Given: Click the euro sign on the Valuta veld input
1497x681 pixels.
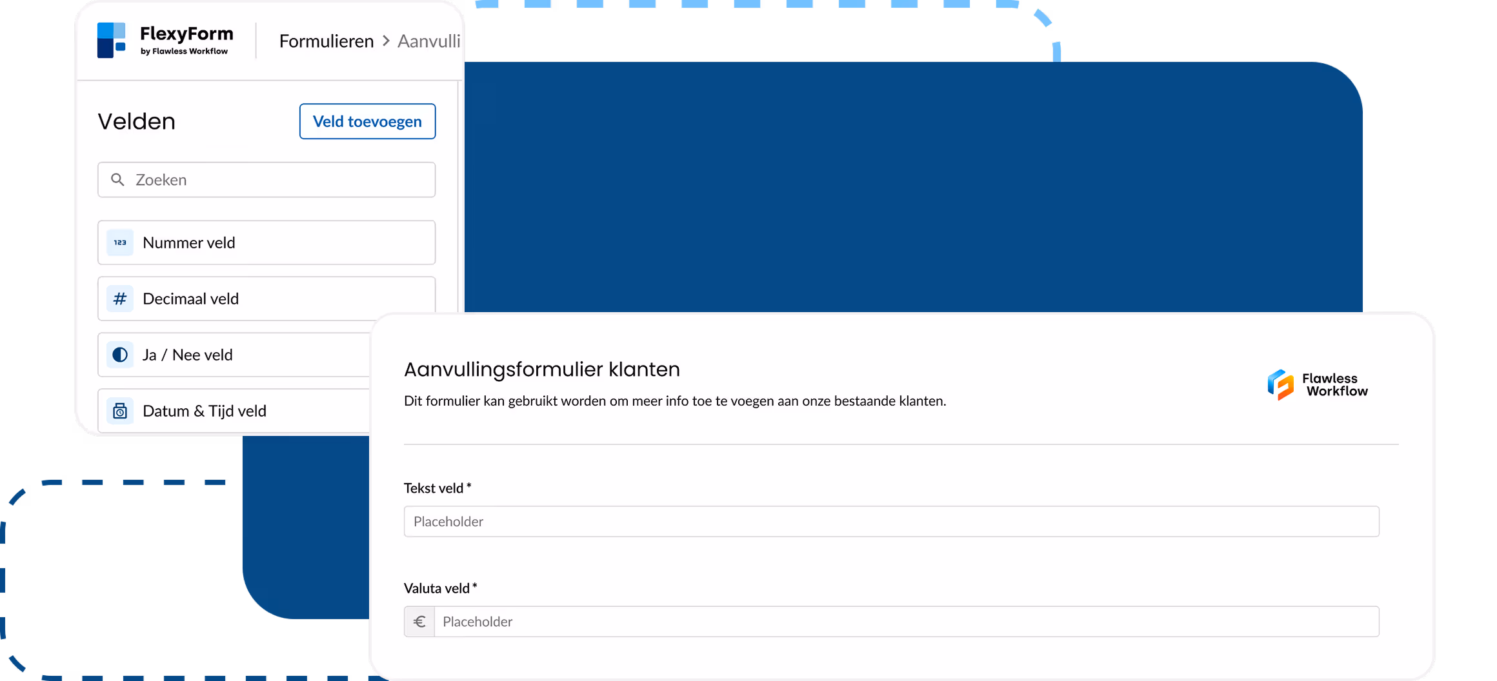Looking at the screenshot, I should [419, 621].
